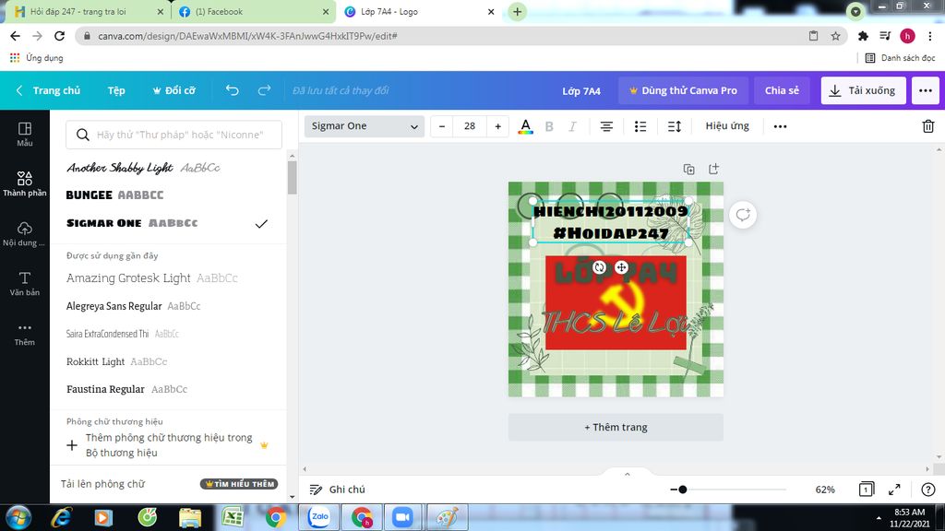The width and height of the screenshot is (945, 531).
Task: Switch to Facebook tab
Action: pos(253,11)
